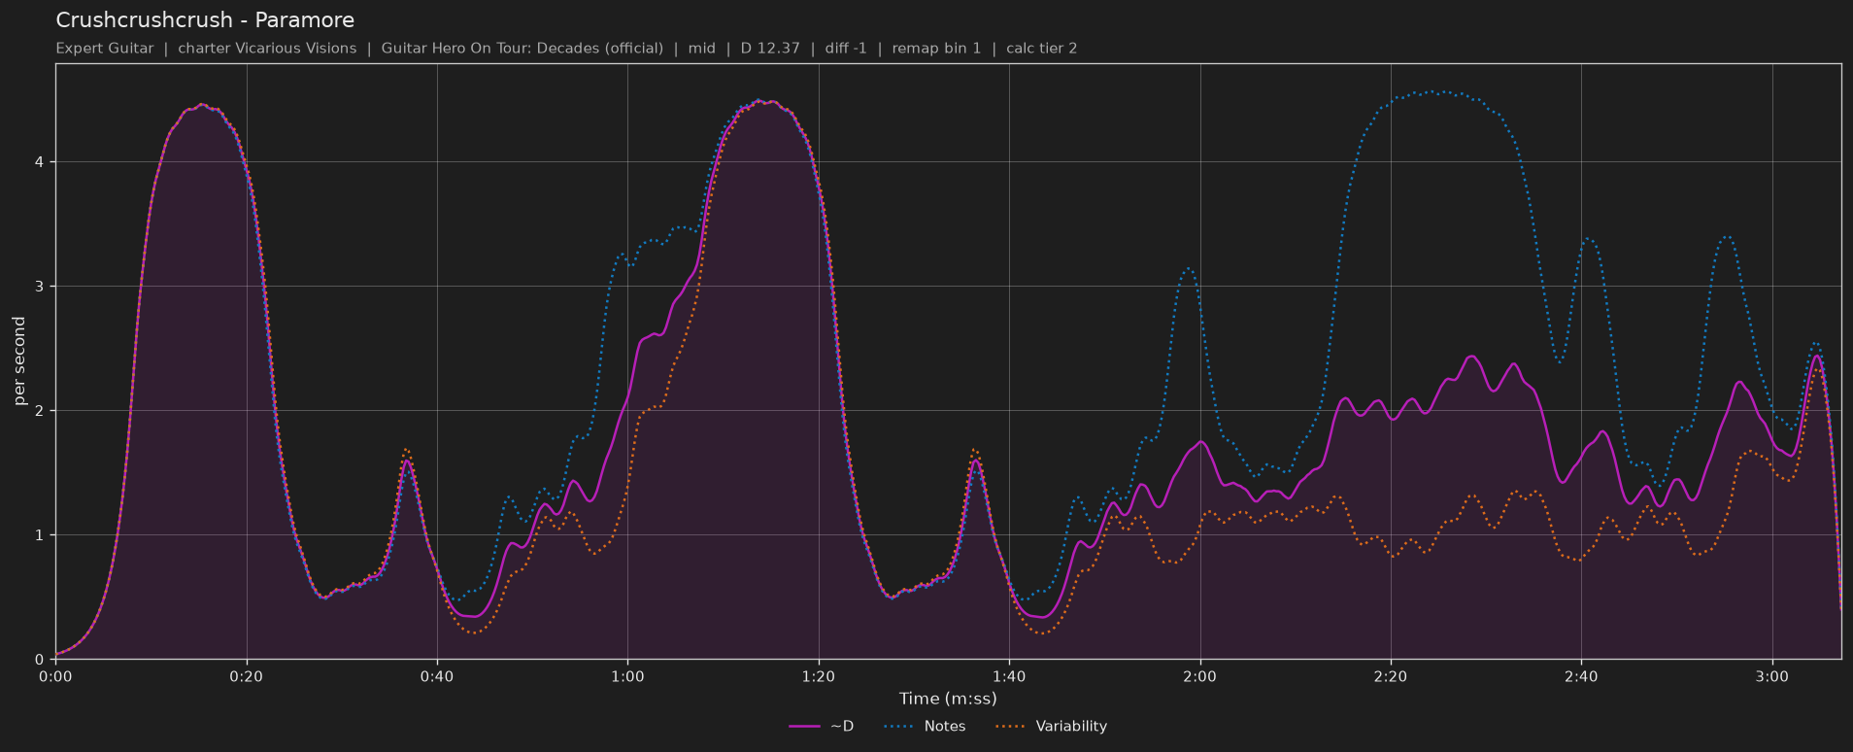Select the "calc tier 2" subtitle text
This screenshot has height=752, width=1853.
[1042, 49]
